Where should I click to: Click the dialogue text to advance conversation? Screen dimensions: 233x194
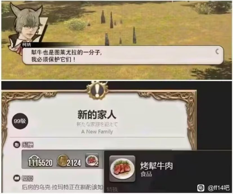coord(67,56)
